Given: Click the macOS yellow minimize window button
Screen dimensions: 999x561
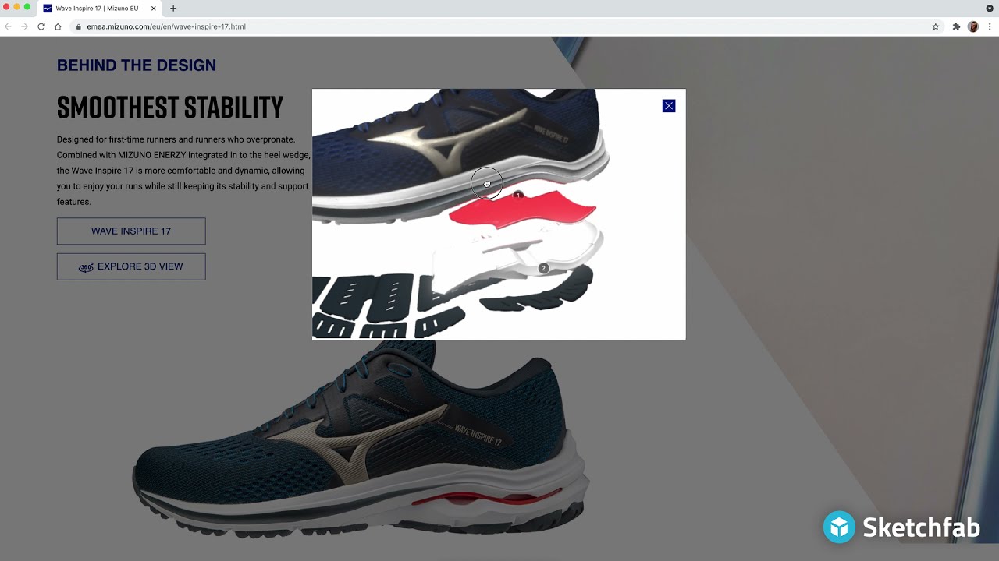Looking at the screenshot, I should pos(16,7).
